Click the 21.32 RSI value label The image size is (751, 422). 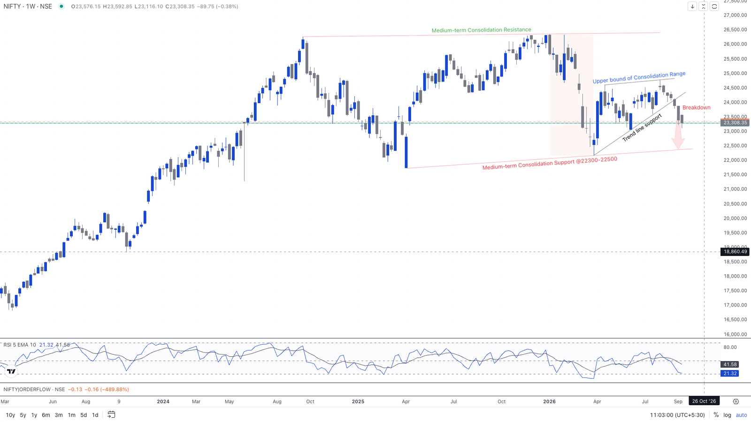pos(730,374)
